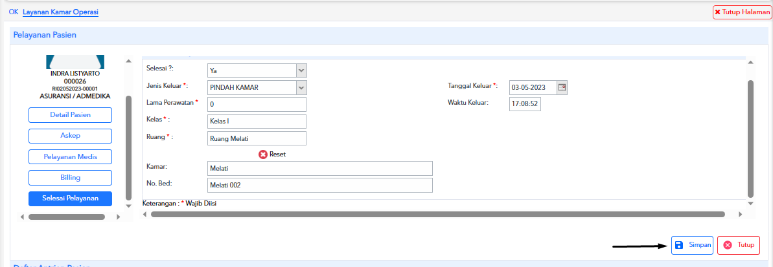Open the Layanan Kamar Operasi link
Viewport: 773px width, 267px height.
(60, 12)
